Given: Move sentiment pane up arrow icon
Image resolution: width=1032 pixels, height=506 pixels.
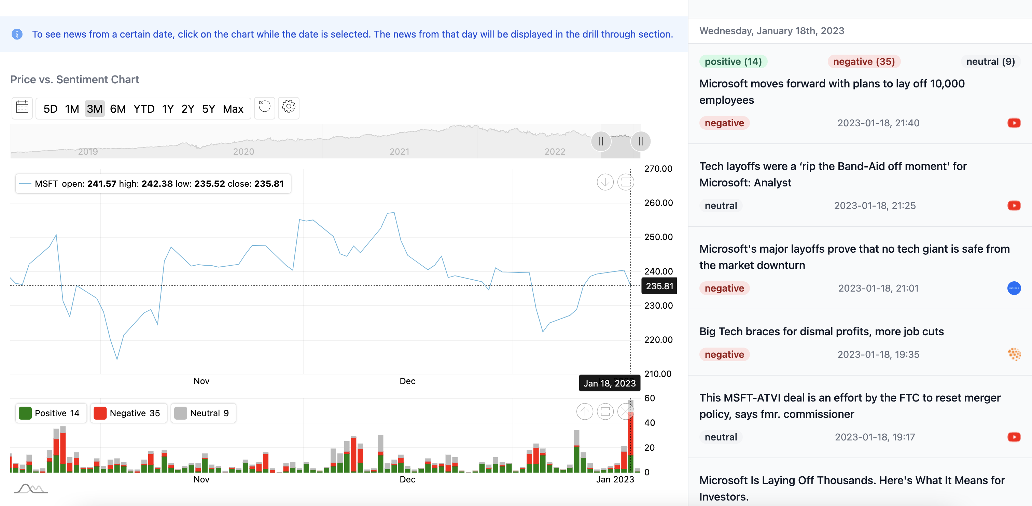Looking at the screenshot, I should click(x=585, y=411).
